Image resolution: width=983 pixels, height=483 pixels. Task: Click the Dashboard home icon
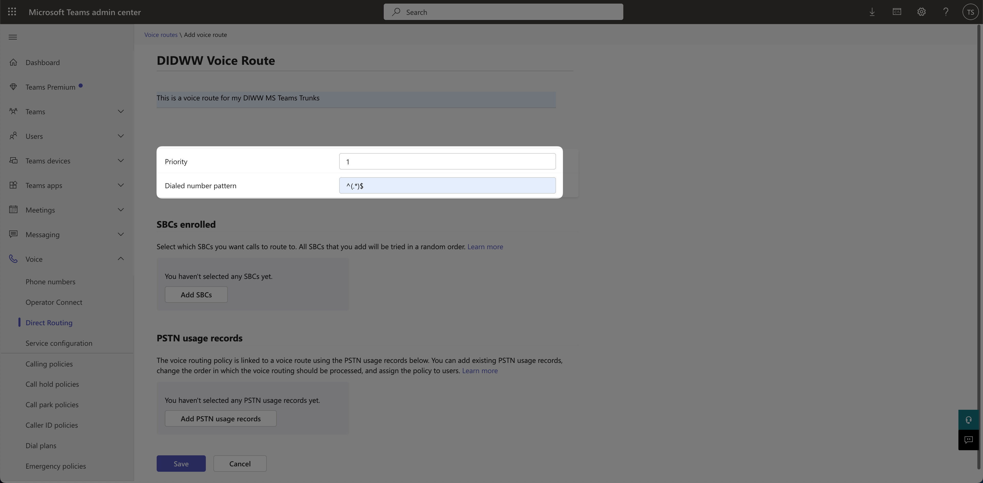[13, 62]
